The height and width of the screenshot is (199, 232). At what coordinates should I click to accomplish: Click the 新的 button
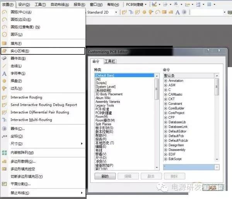[x=105, y=176]
